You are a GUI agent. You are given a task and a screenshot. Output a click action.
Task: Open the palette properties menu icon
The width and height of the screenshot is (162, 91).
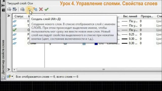(3, 10)
